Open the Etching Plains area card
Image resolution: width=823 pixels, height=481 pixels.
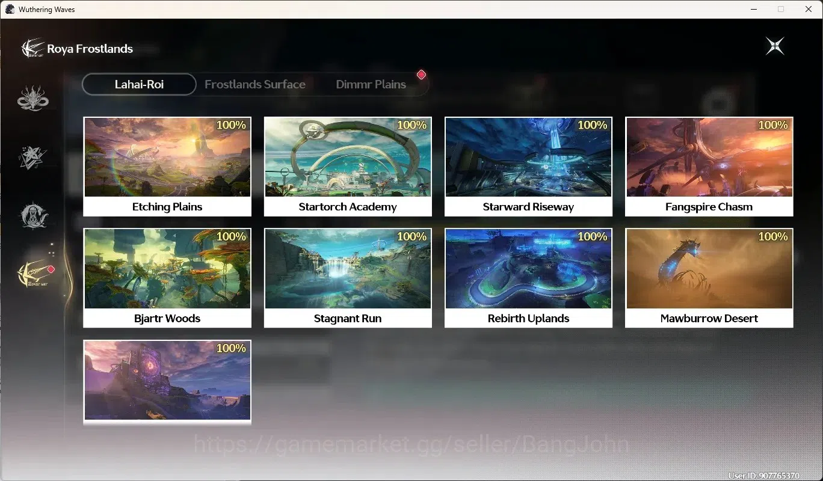click(167, 167)
